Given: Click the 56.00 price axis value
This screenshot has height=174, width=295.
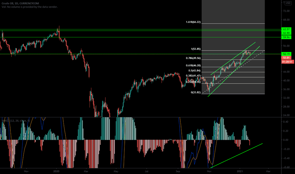Looking at the screenshot, I should (286, 46).
